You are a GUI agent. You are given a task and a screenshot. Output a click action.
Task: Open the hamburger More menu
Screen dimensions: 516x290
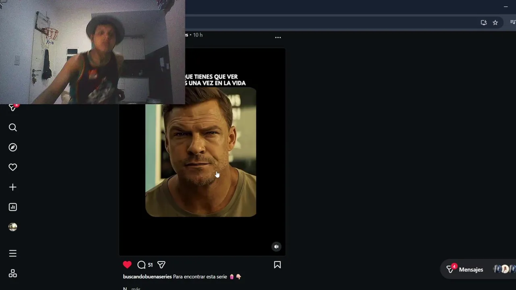(13, 253)
